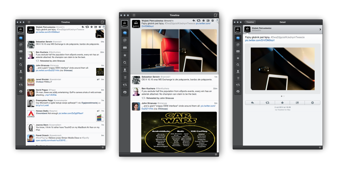
Task: Open Mentions tab in left Timeline window sidebar
Action: click(21, 45)
